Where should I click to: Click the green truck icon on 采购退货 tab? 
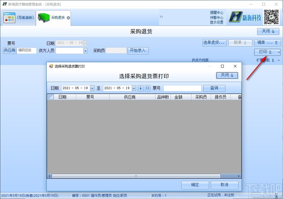pos(43,17)
